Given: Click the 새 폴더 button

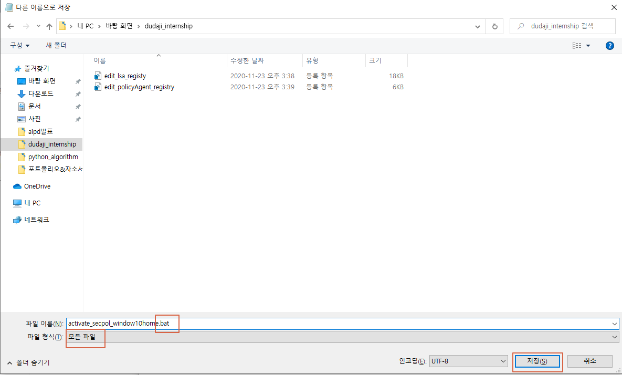Looking at the screenshot, I should [56, 46].
